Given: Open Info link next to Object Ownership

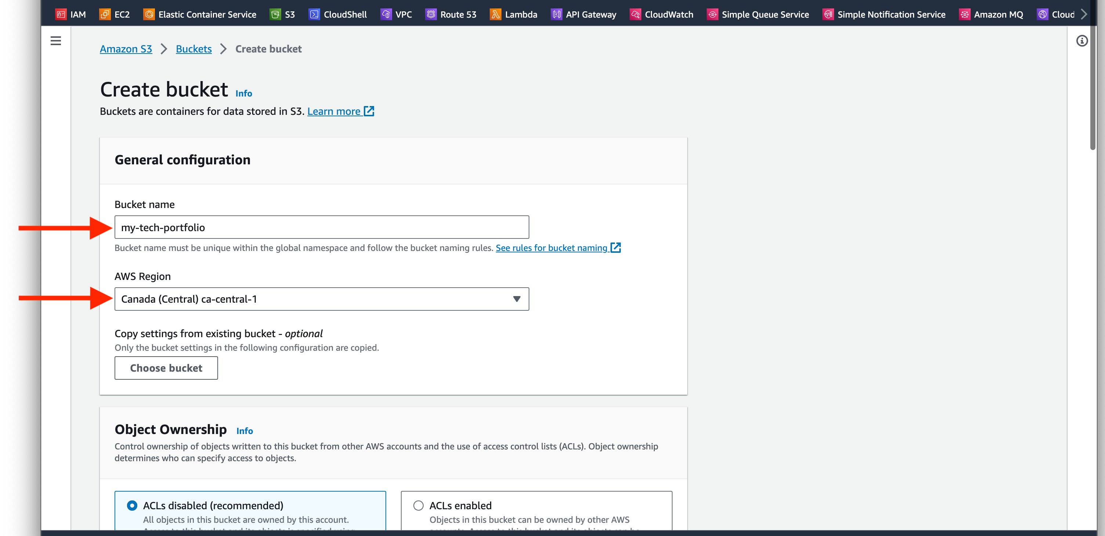Looking at the screenshot, I should tap(244, 430).
